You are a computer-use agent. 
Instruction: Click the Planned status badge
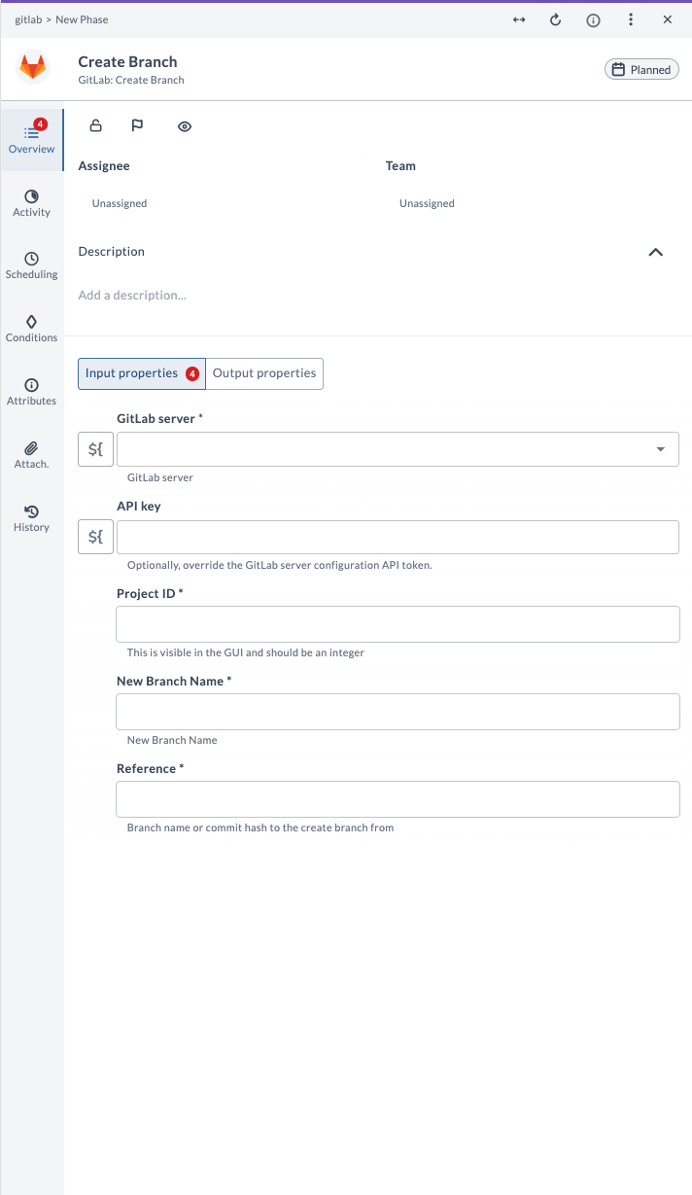[641, 69]
